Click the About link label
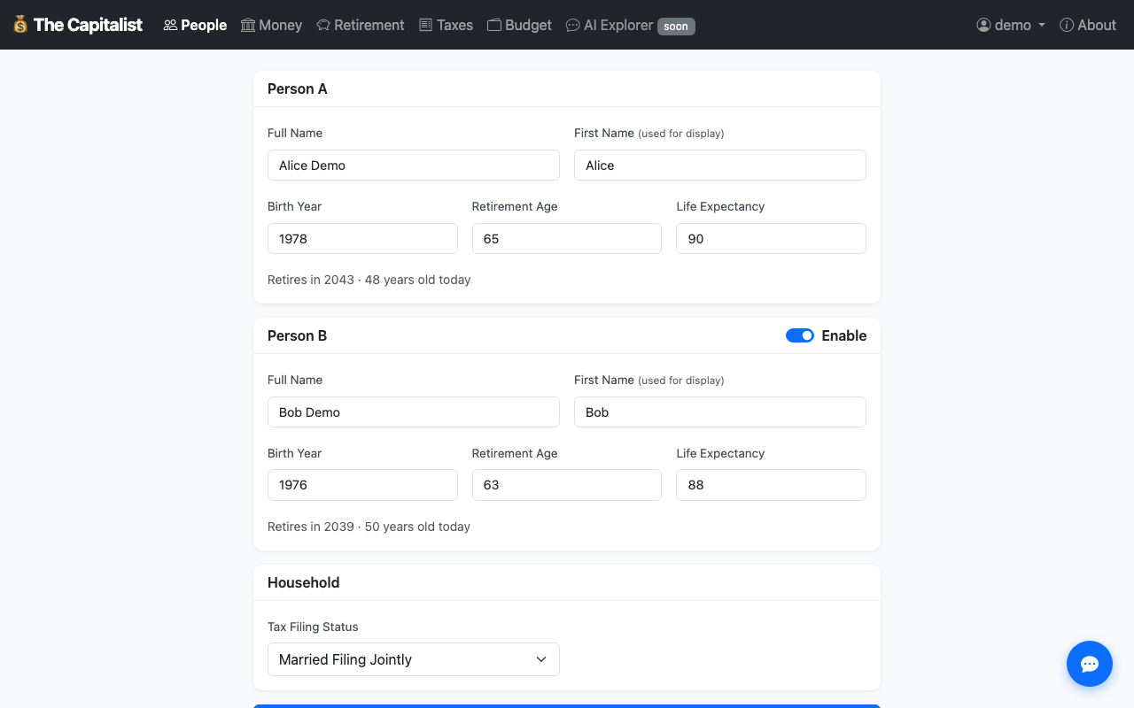The height and width of the screenshot is (708, 1134). click(1097, 25)
